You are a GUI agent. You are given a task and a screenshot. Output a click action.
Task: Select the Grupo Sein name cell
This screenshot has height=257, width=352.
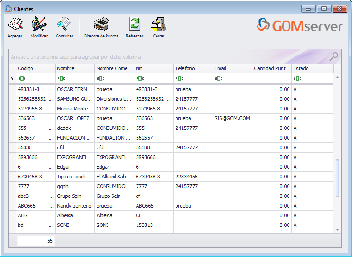(75, 196)
